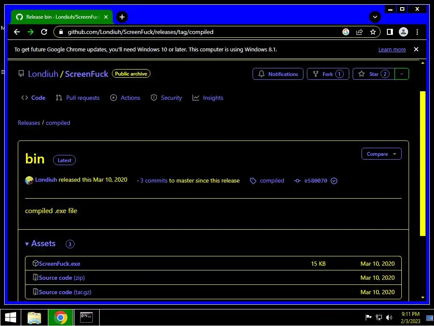Expand the star lists dropdown arrow
The image size is (434, 326).
pyautogui.click(x=402, y=74)
